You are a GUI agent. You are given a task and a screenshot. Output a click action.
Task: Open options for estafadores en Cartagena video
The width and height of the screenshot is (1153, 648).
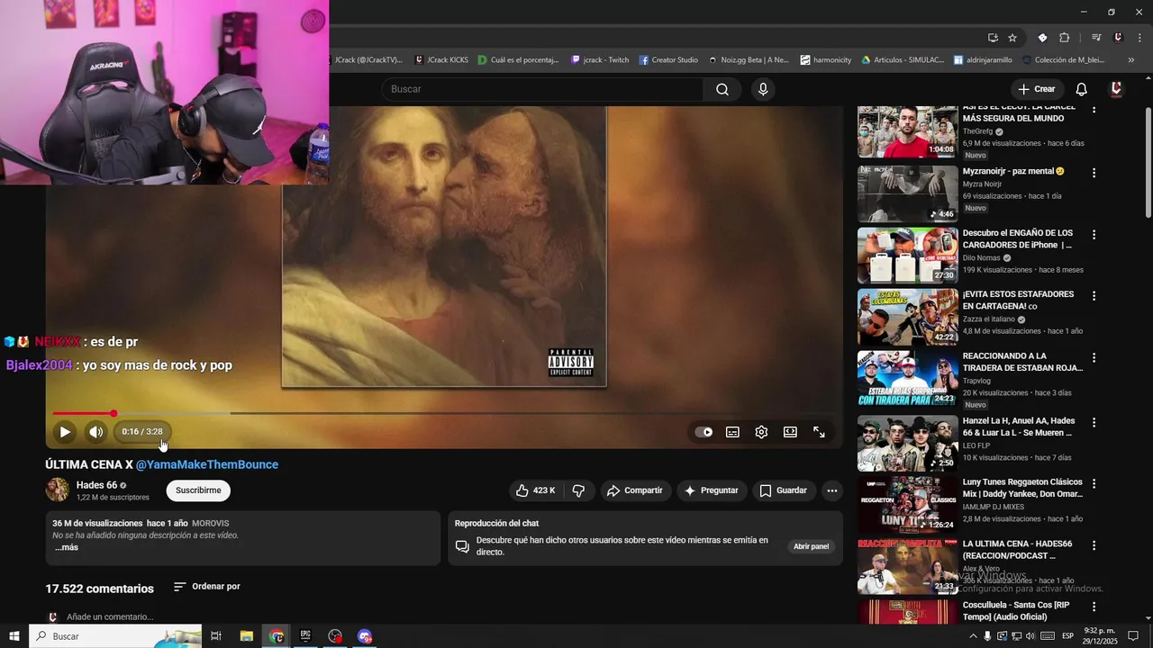tap(1094, 295)
